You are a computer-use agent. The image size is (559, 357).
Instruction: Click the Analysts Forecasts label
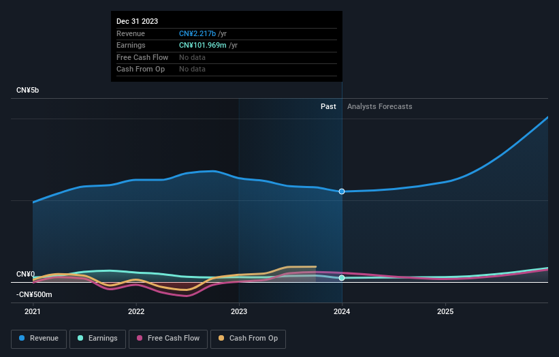pyautogui.click(x=380, y=107)
